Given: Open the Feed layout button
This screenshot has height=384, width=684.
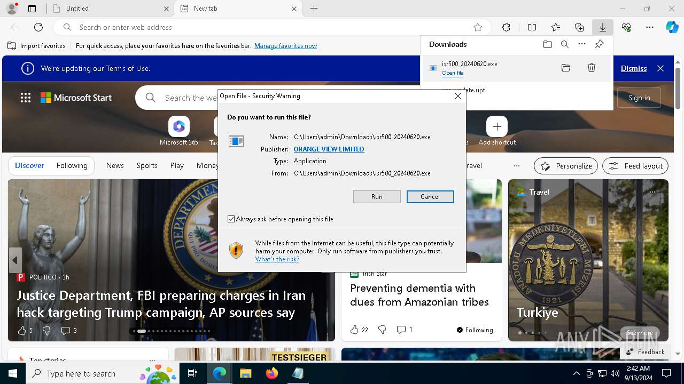Looking at the screenshot, I should 635,166.
